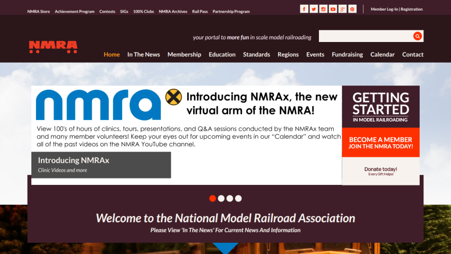The image size is (451, 254).
Task: Open the Events menu
Action: (315, 54)
